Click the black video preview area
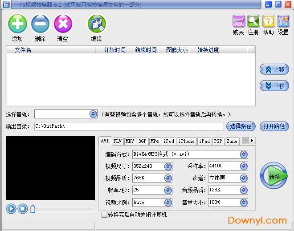Image resolution: width=294 pixels, height=231 pixels. 50,168
